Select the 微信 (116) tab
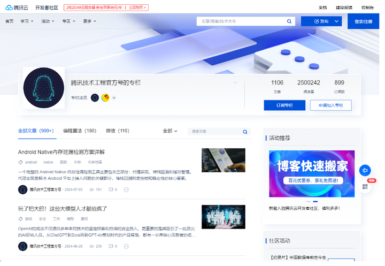Image resolution: width=385 pixels, height=266 pixels. coord(117,131)
